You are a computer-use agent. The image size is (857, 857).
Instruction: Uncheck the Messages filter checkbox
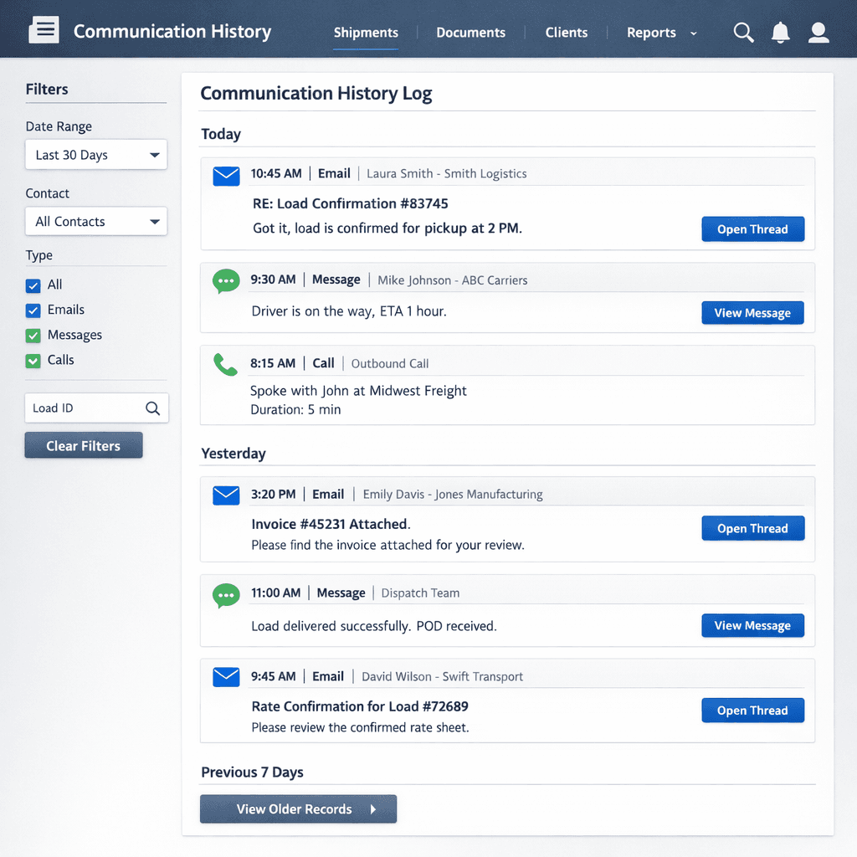(33, 336)
